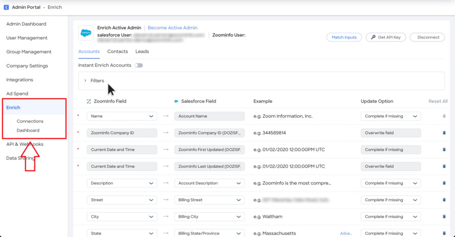Screen dimensions: 455x237
Task: Delete the City mapping row
Action: point(444,217)
